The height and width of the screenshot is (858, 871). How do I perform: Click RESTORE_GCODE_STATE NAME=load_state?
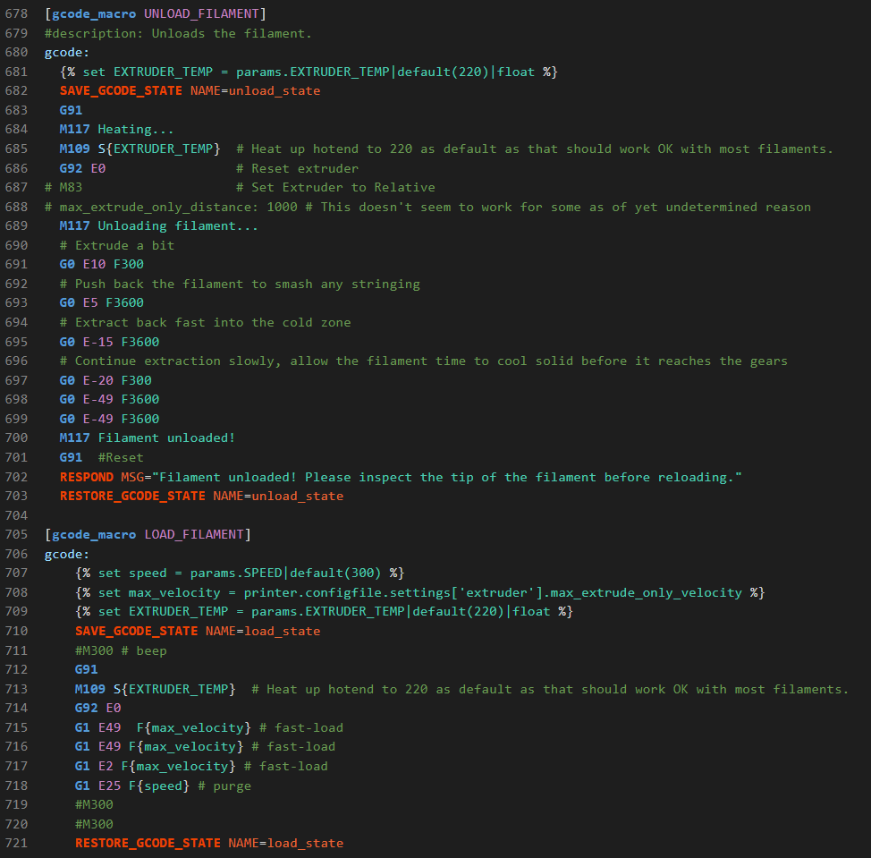[209, 844]
